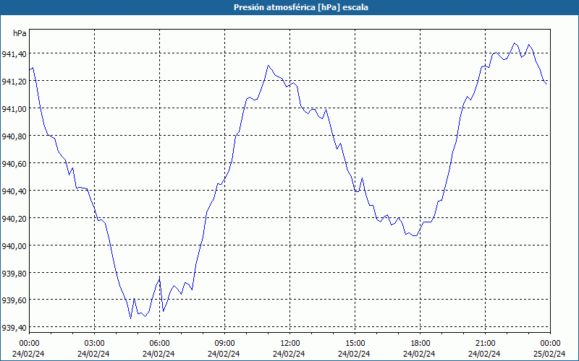Select the 941,20 y-axis value
The height and width of the screenshot is (361, 579).
pos(14,82)
